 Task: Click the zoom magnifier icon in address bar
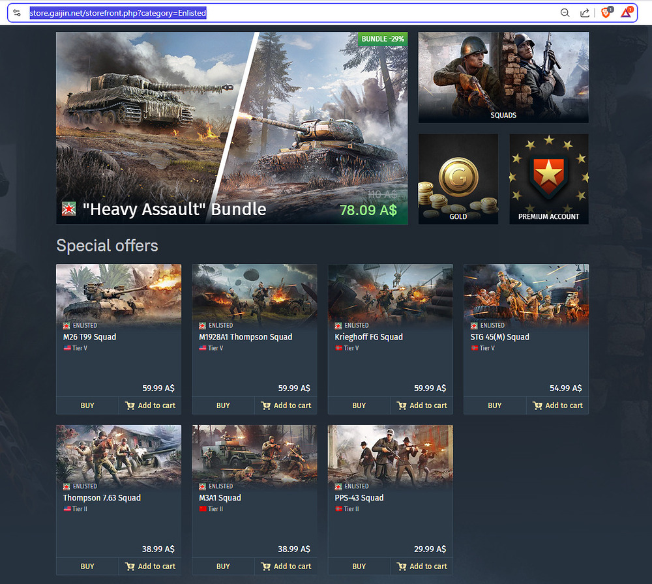[x=565, y=13]
